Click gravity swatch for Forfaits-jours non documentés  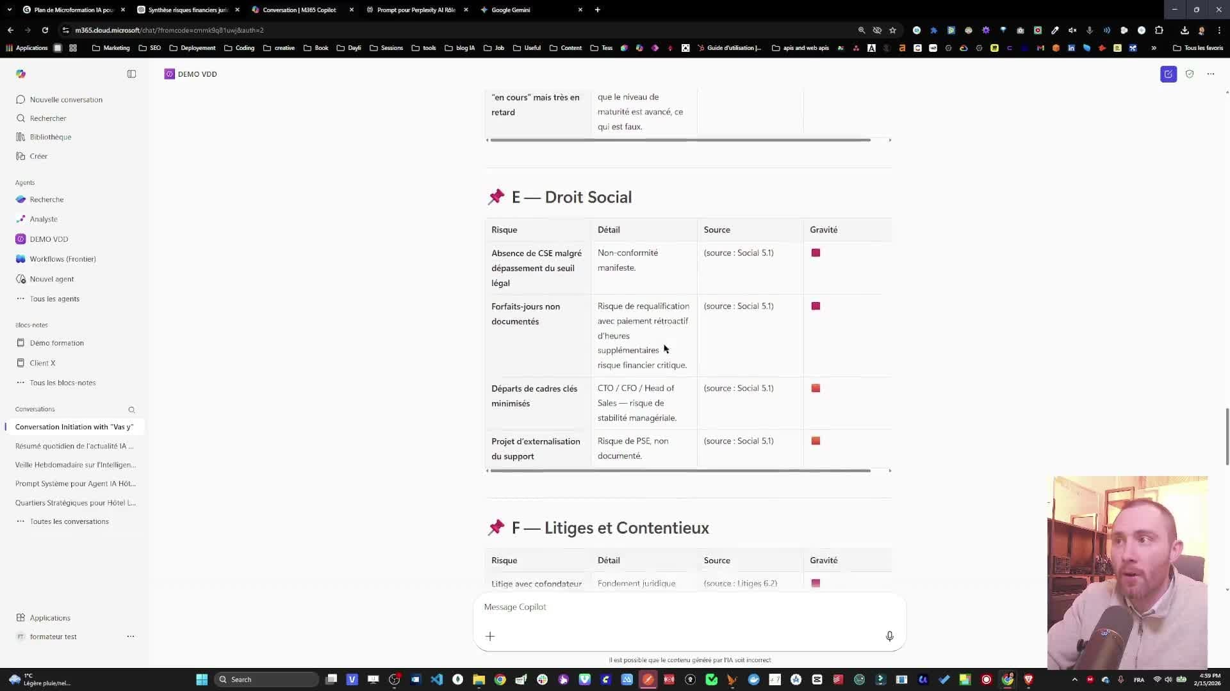816,306
